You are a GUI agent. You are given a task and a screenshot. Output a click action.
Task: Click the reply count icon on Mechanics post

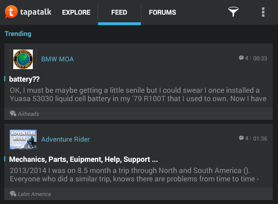pos(241,138)
